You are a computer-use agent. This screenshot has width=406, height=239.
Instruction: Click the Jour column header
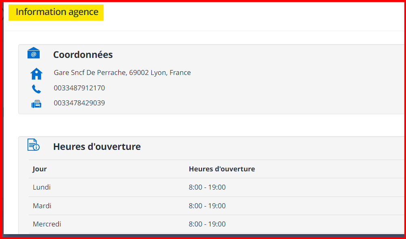pos(40,169)
